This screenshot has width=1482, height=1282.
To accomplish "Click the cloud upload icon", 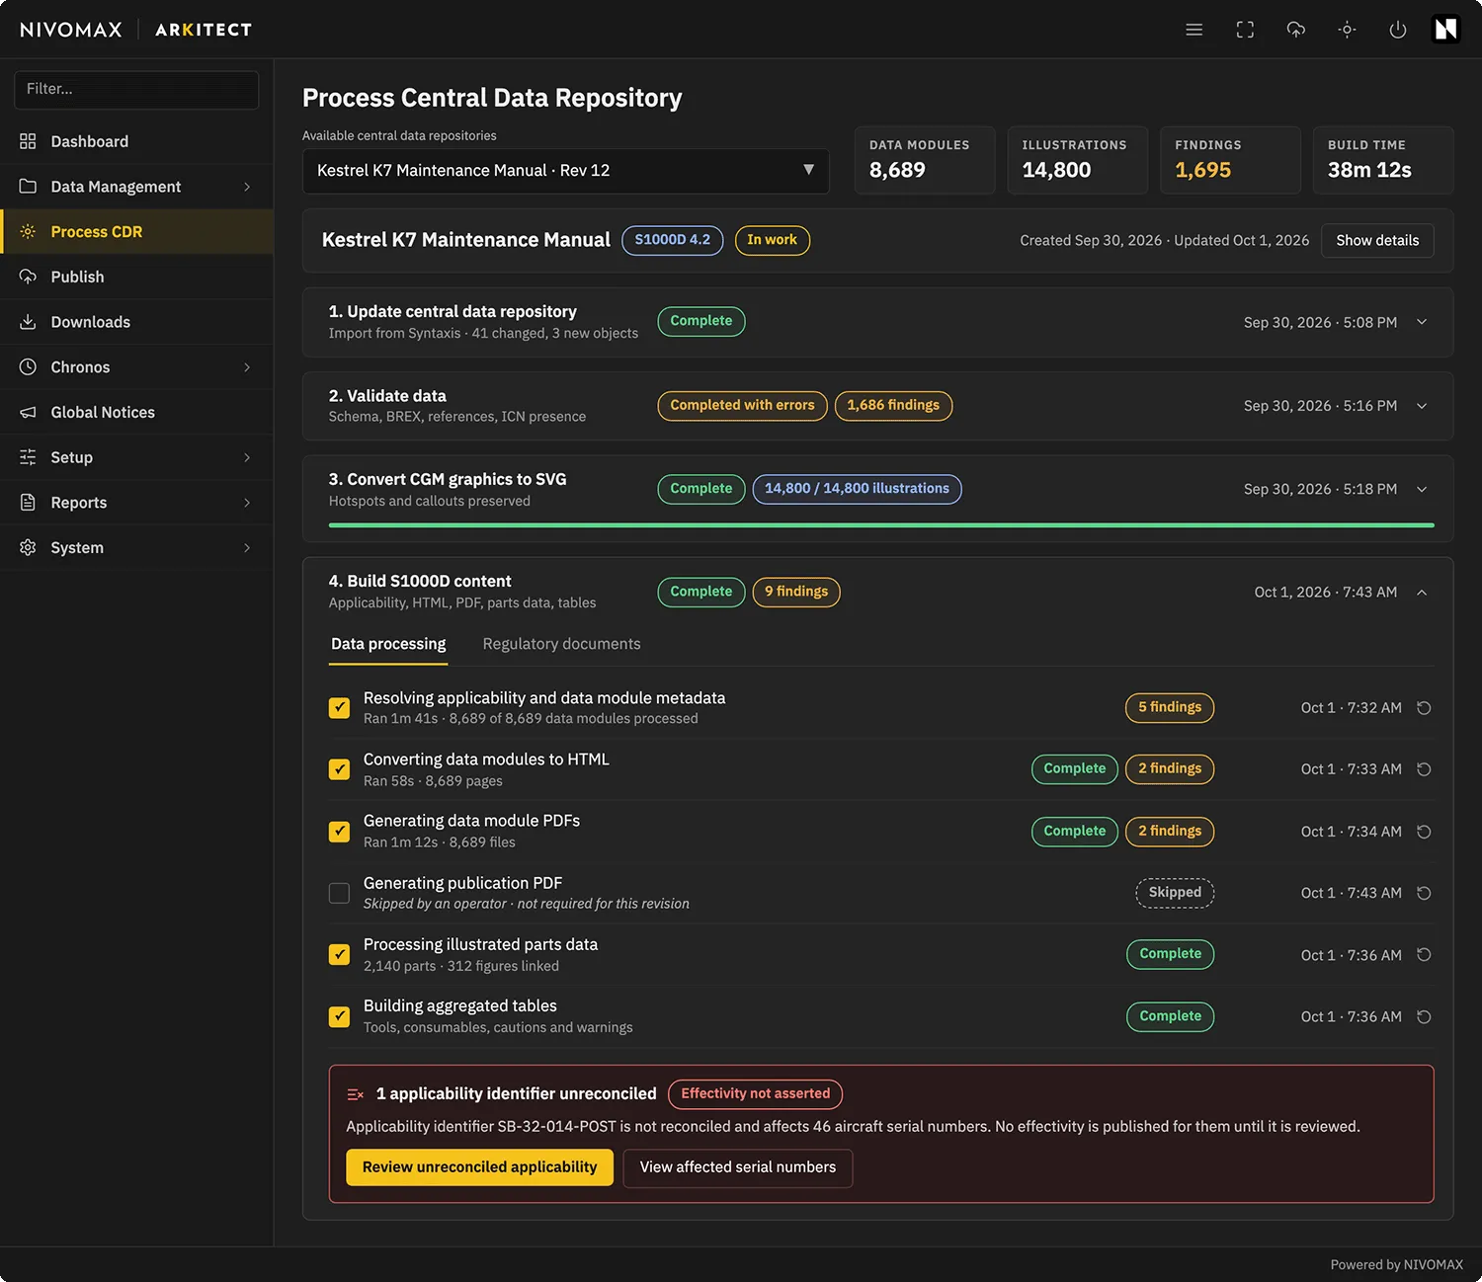I will click(1295, 30).
